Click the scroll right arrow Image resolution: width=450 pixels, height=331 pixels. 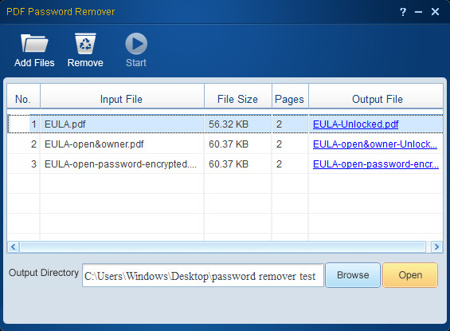[436, 246]
